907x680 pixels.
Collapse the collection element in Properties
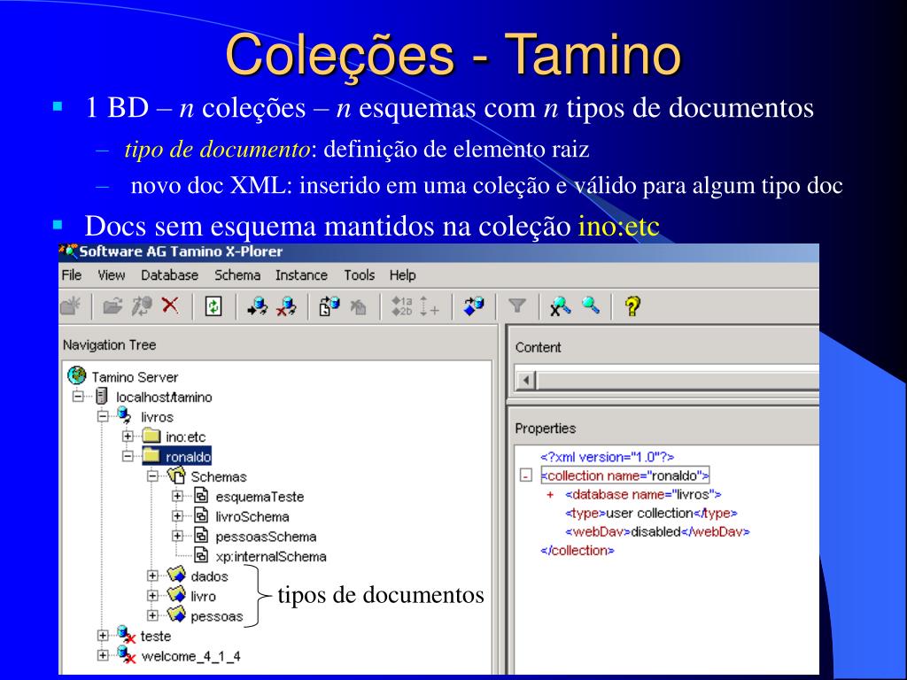(526, 475)
